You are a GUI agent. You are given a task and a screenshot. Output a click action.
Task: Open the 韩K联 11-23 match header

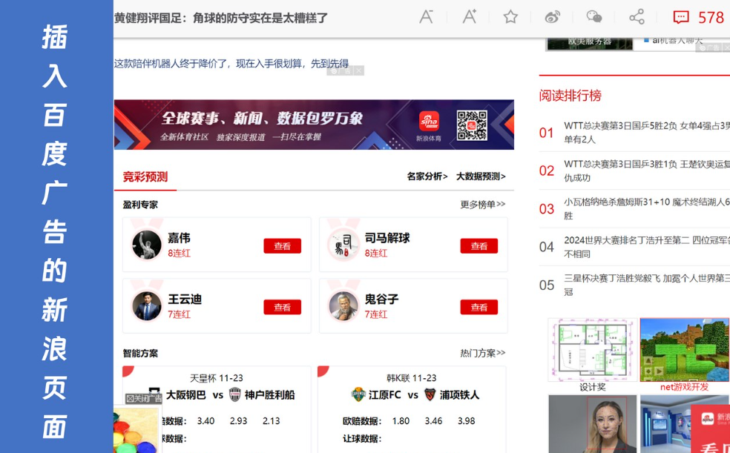pos(412,378)
